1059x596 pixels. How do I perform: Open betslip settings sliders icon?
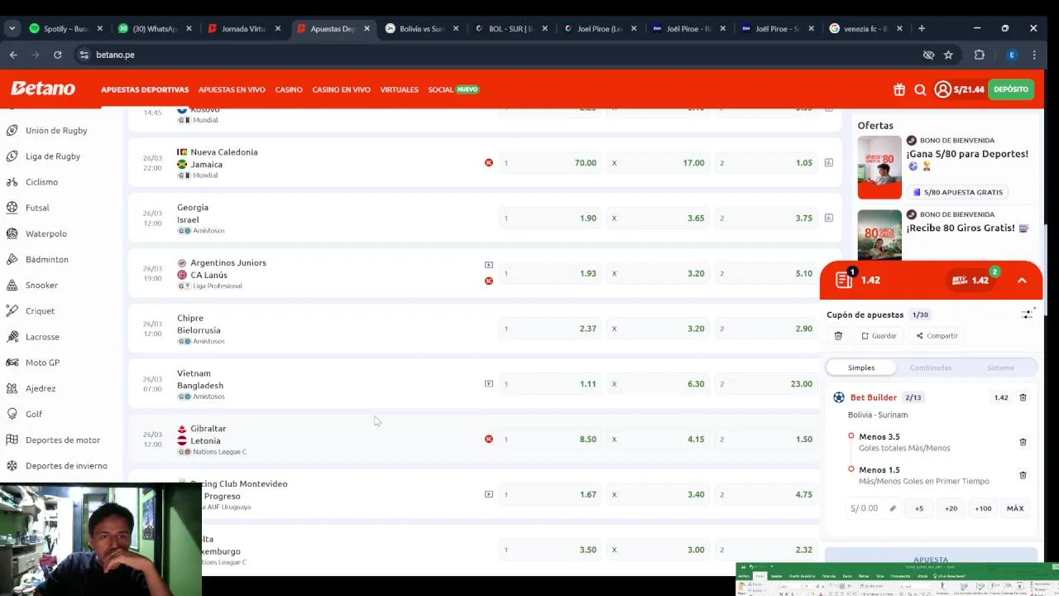[1028, 314]
